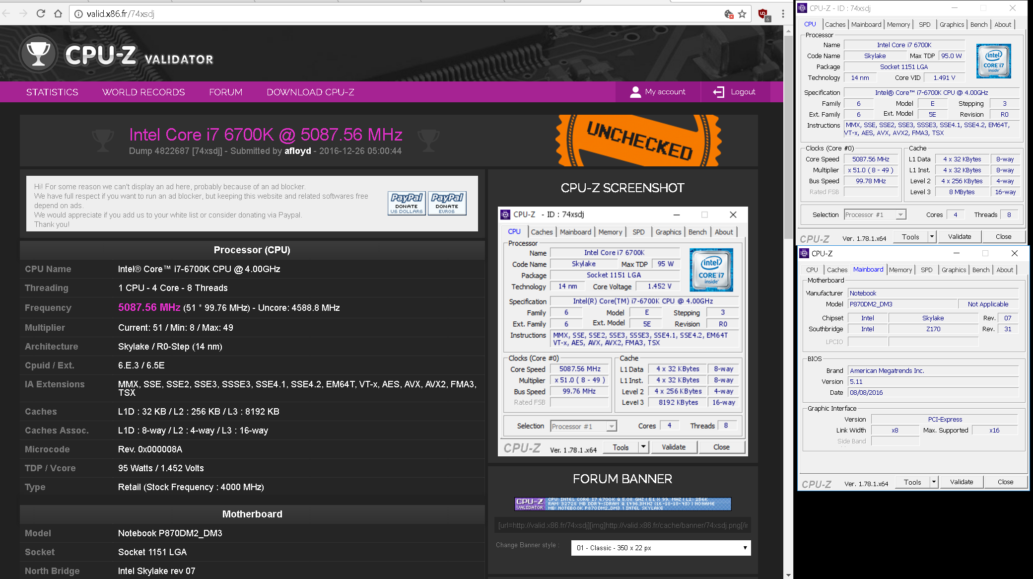1033x579 pixels.
Task: Click Caches tab in webpage CPU-Z screenshot
Action: point(542,232)
